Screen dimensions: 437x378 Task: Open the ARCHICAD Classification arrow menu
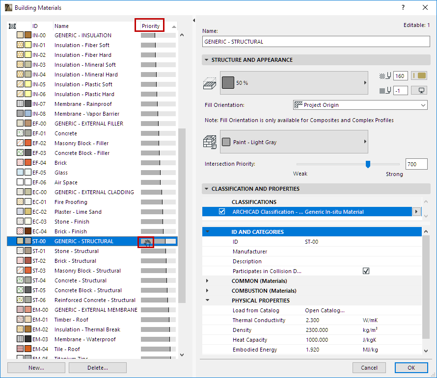pos(416,211)
